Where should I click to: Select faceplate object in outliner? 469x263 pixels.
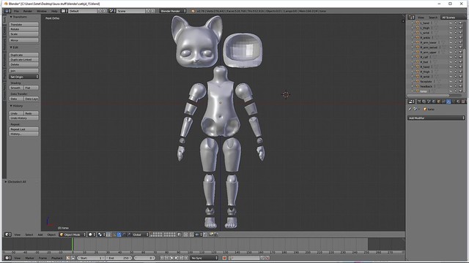coord(426,81)
